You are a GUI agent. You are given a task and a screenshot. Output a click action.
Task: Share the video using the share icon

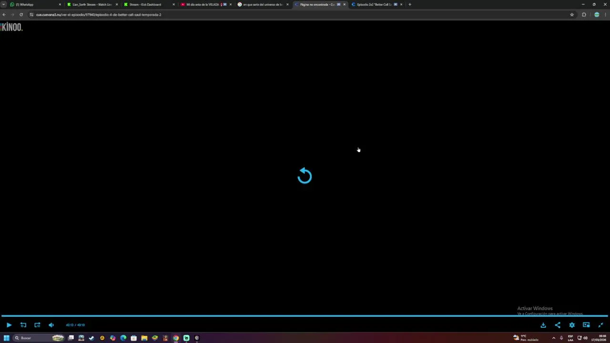pyautogui.click(x=558, y=325)
